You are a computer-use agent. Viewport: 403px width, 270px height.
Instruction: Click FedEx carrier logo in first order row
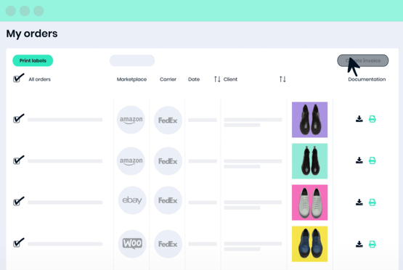click(168, 120)
